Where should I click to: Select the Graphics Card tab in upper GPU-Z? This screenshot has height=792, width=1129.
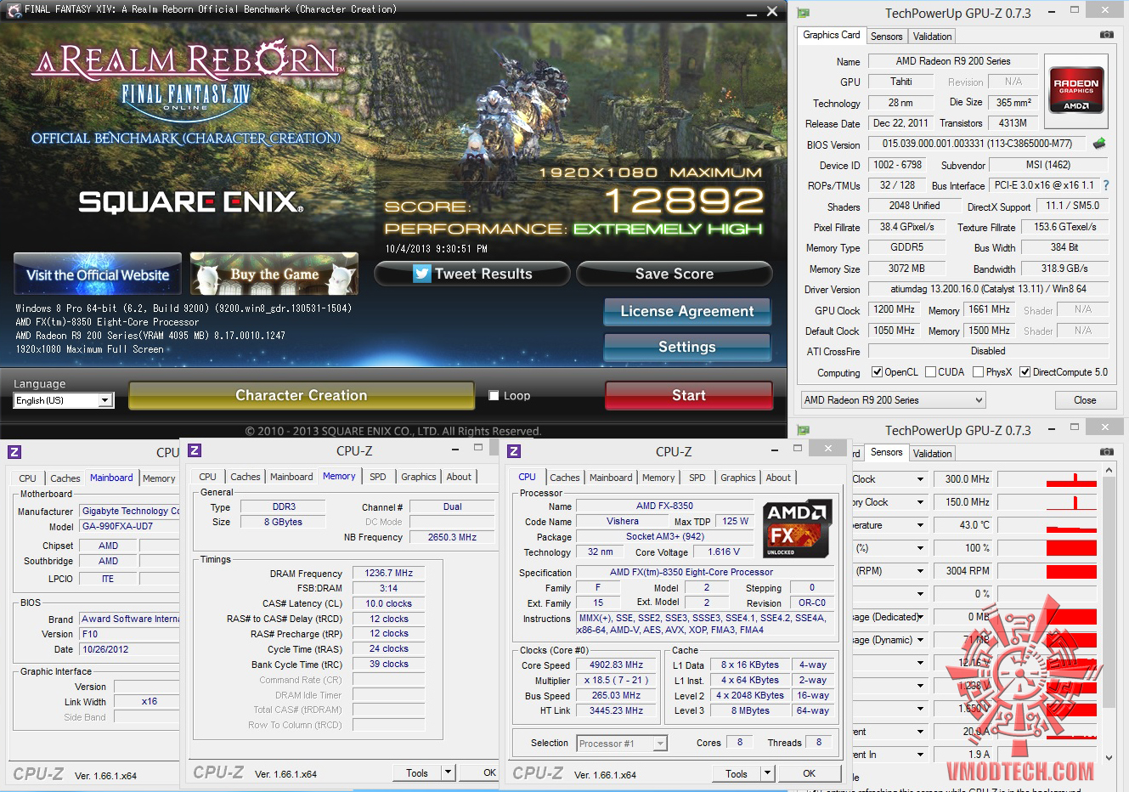coord(832,35)
